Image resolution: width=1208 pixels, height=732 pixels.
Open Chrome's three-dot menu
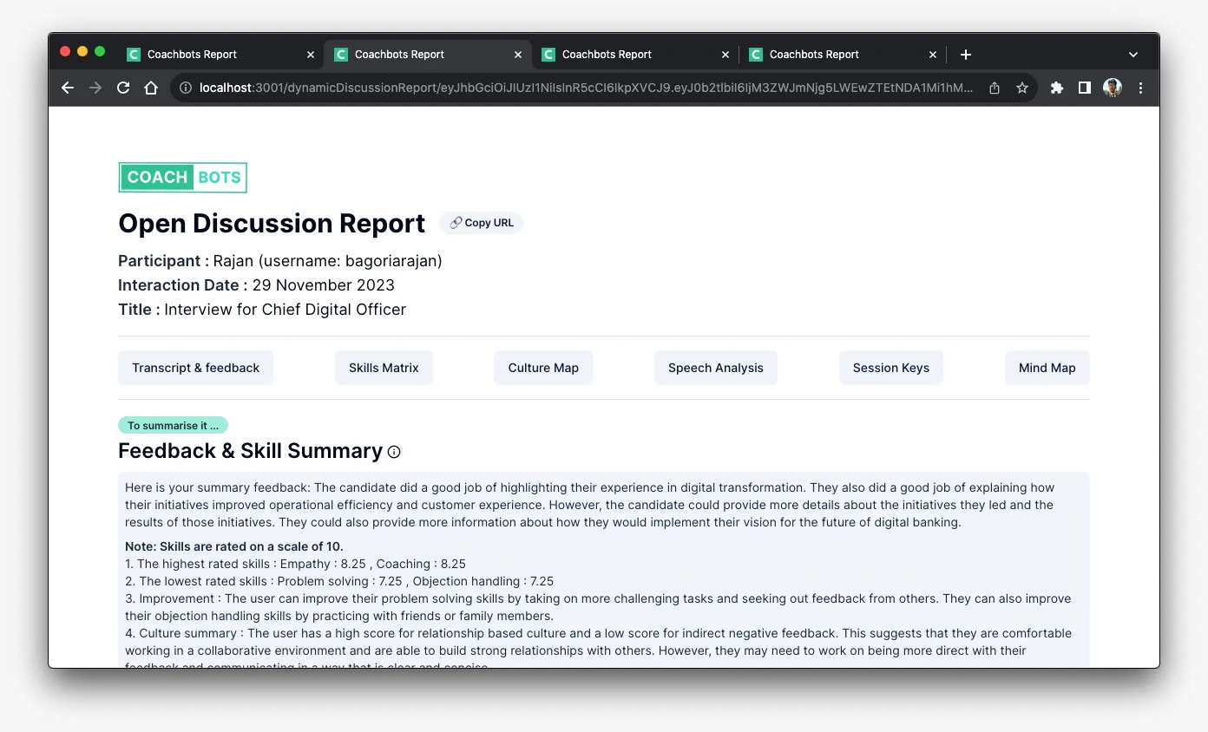(1140, 88)
